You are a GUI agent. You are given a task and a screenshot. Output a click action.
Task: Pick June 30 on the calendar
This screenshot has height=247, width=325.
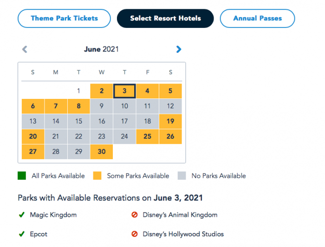(102, 152)
